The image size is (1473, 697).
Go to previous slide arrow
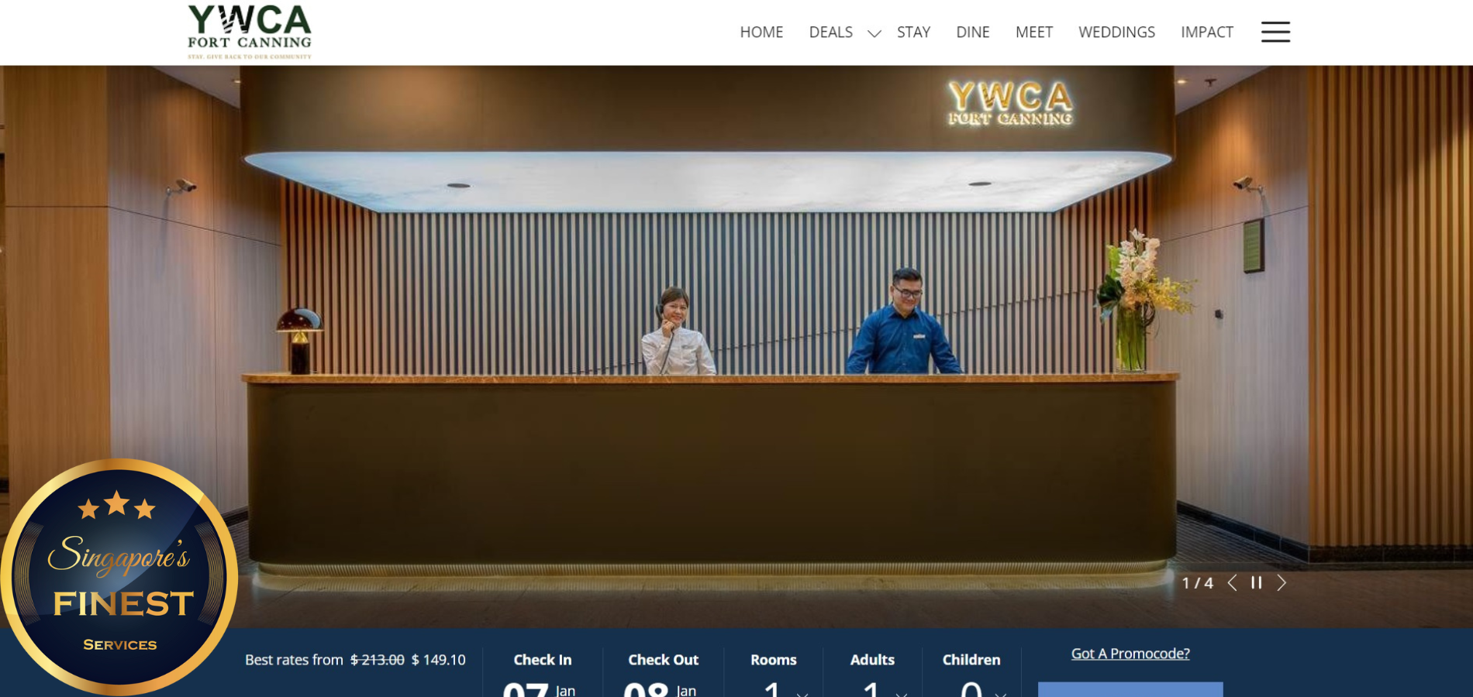click(x=1232, y=583)
